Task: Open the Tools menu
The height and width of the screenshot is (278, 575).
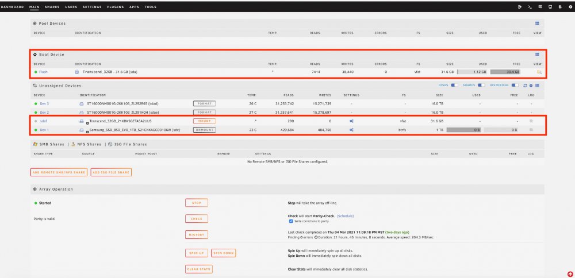Action: (x=150, y=7)
